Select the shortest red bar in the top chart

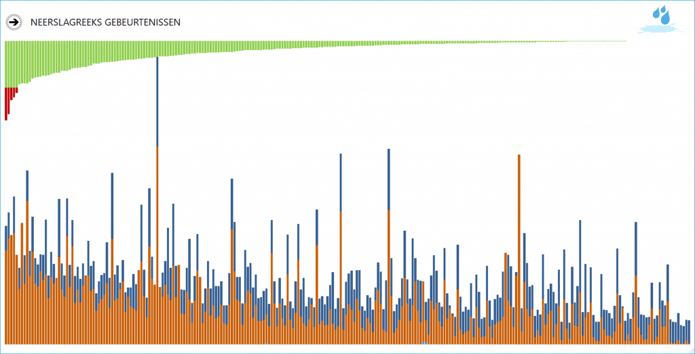(16, 89)
